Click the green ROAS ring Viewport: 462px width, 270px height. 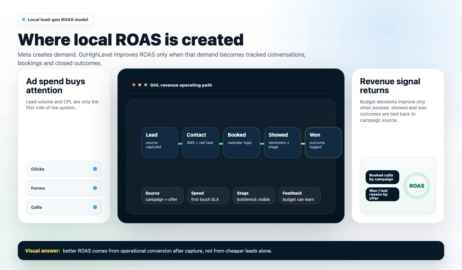[x=417, y=186]
